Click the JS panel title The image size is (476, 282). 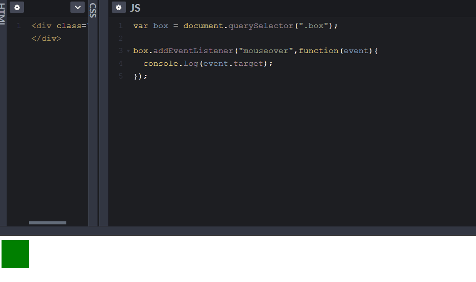click(135, 8)
